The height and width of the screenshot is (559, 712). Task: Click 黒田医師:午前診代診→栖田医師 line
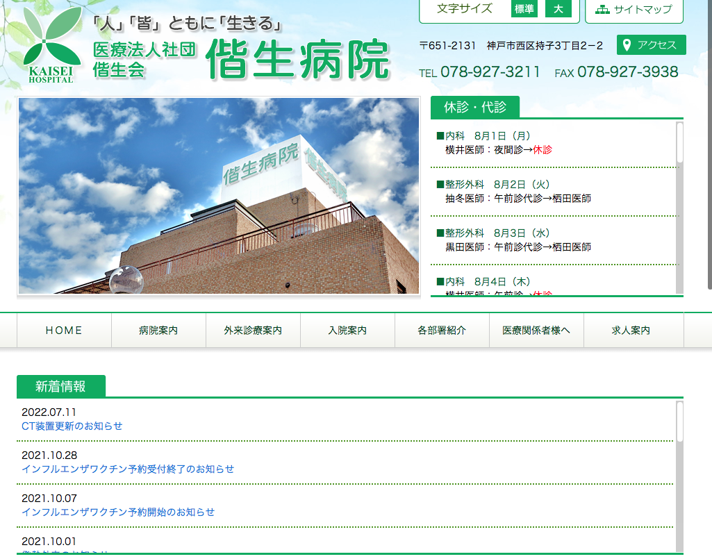tap(518, 247)
